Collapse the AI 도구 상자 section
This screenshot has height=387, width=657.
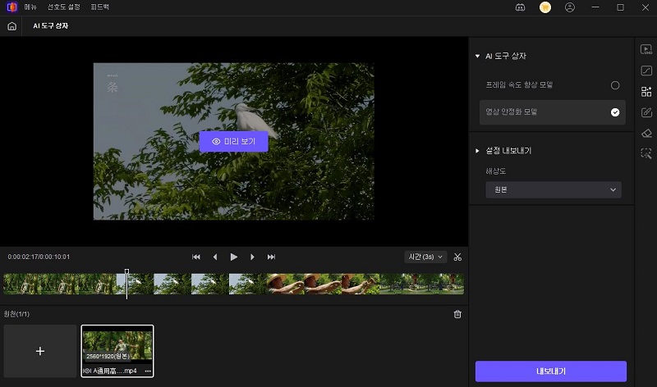[x=477, y=56]
